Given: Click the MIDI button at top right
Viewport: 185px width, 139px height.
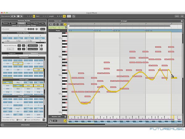Looking at the screenshot, I should point(177,16).
